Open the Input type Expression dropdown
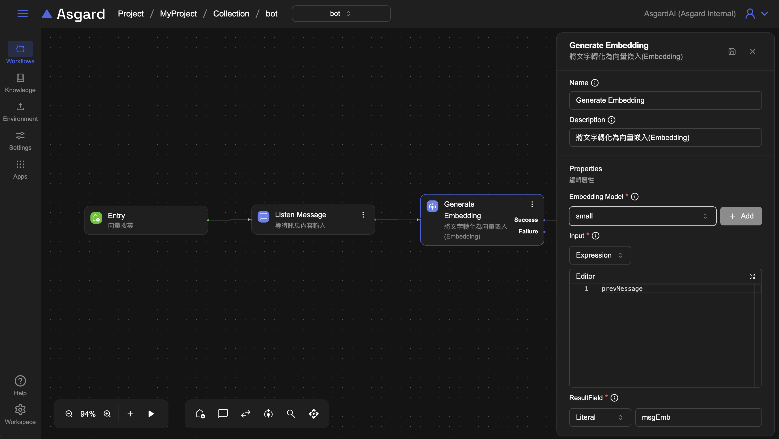Viewport: 779px width, 439px height. tap(600, 255)
